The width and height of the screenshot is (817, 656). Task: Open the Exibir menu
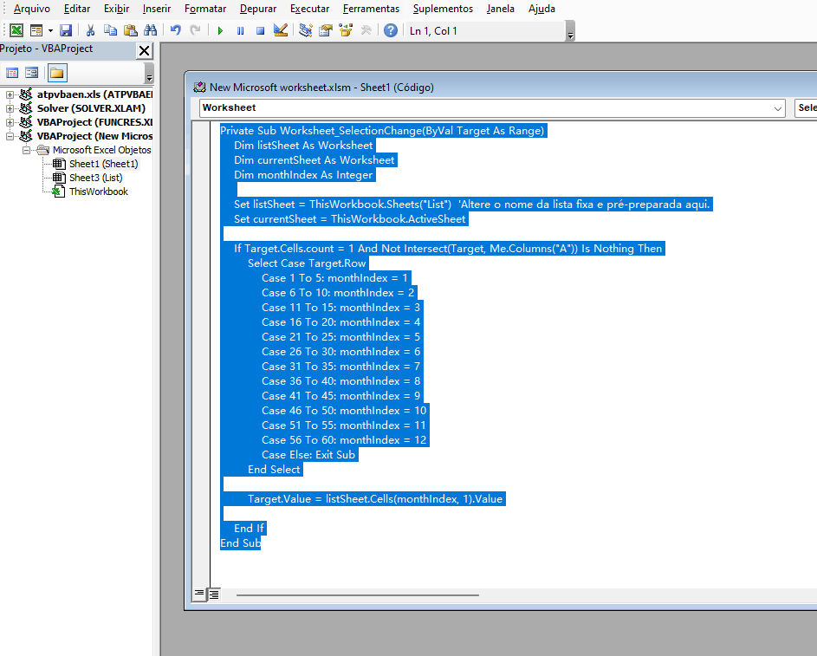116,9
